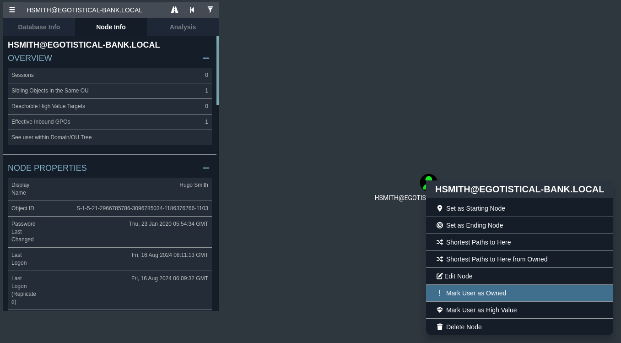
Task: Select Shortest Paths to Here
Action: point(519,242)
